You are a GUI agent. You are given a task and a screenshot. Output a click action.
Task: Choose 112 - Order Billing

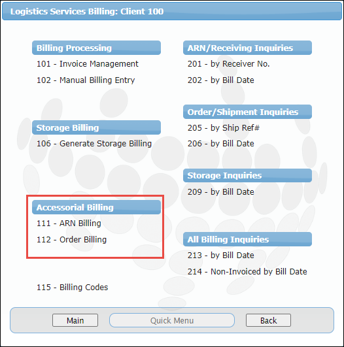coord(71,240)
